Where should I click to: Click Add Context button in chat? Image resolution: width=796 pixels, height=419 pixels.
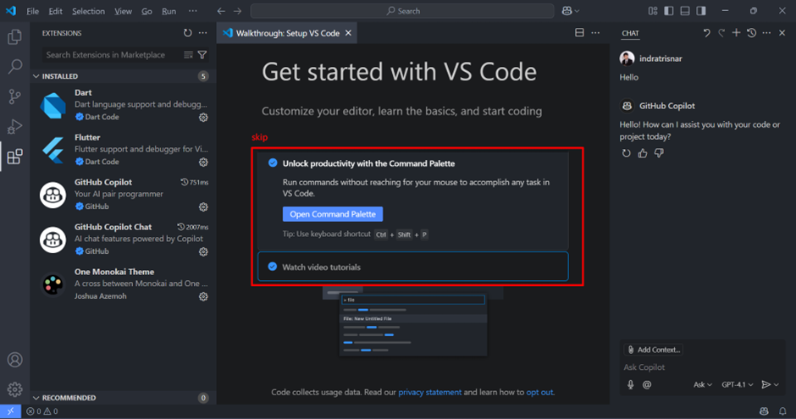pyautogui.click(x=654, y=350)
